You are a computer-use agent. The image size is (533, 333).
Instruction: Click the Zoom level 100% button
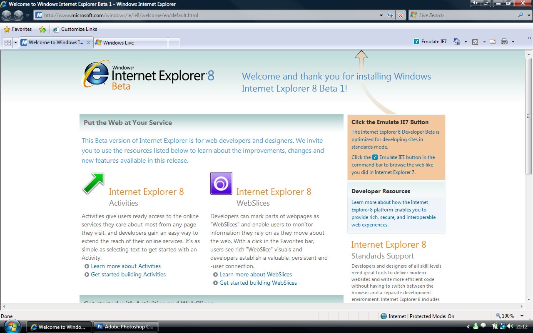(505, 316)
